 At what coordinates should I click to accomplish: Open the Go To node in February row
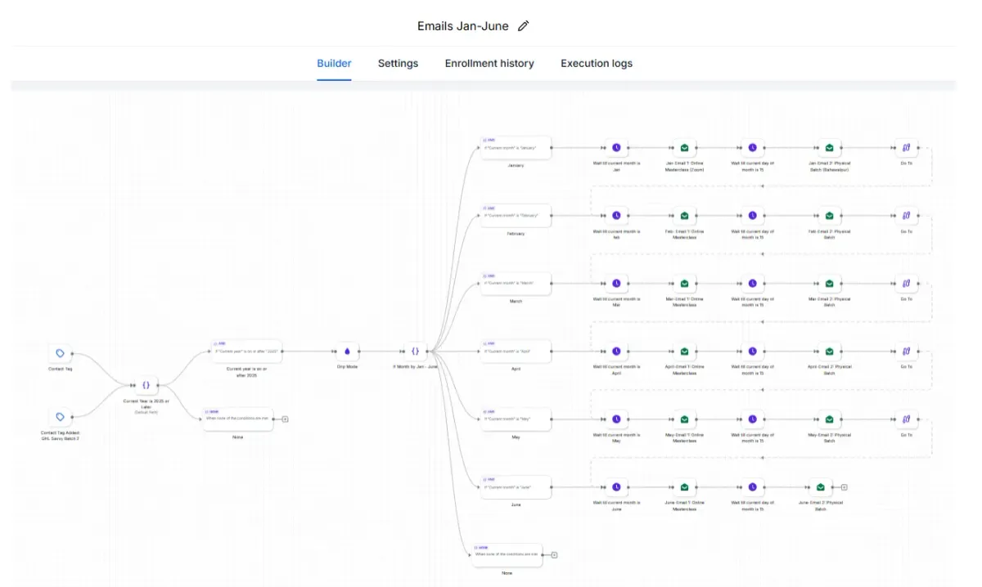point(906,216)
